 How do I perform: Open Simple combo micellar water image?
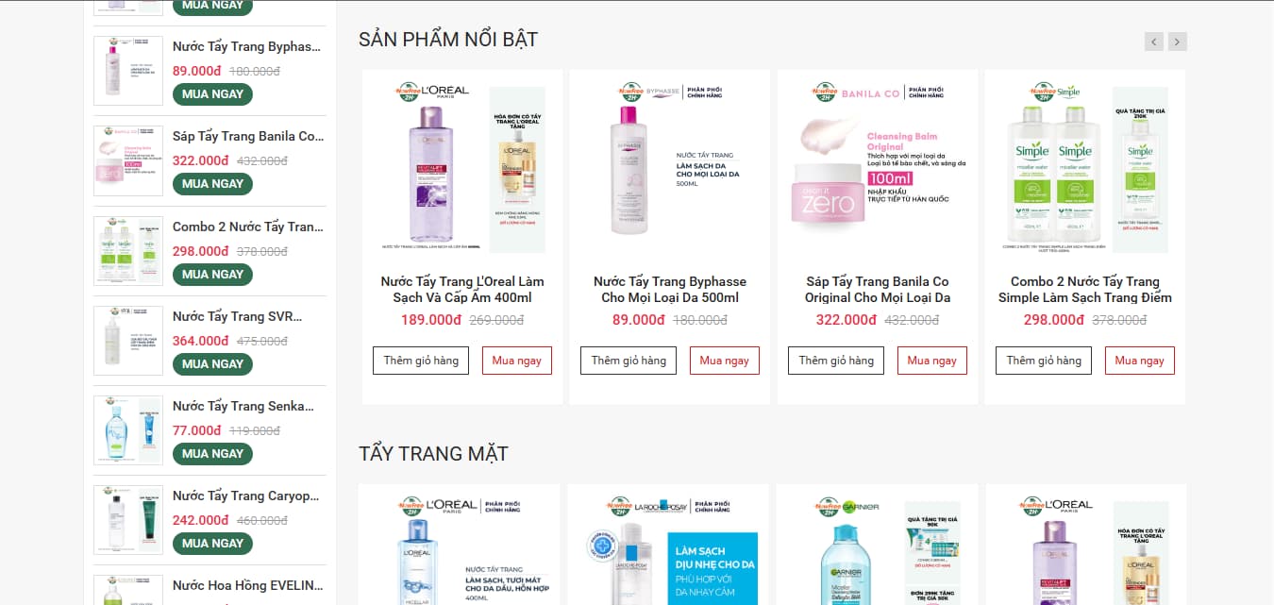pyautogui.click(x=1085, y=168)
